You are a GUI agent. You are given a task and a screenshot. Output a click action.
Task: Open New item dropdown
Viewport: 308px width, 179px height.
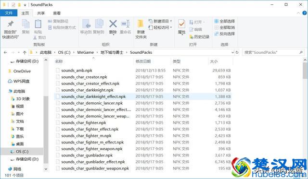tap(160, 21)
